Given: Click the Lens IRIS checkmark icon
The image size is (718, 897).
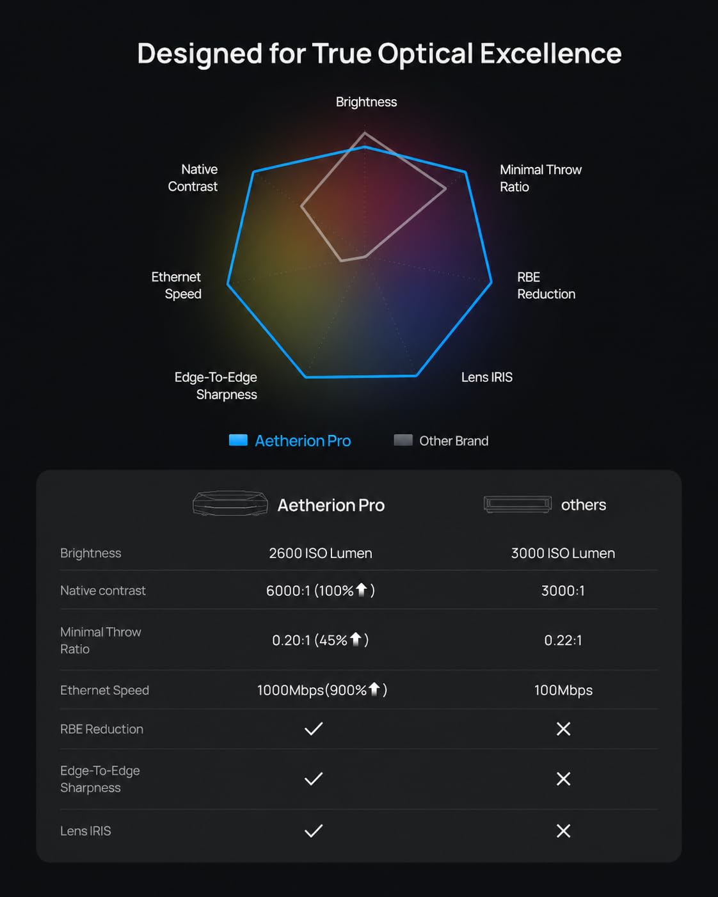Looking at the screenshot, I should (314, 831).
